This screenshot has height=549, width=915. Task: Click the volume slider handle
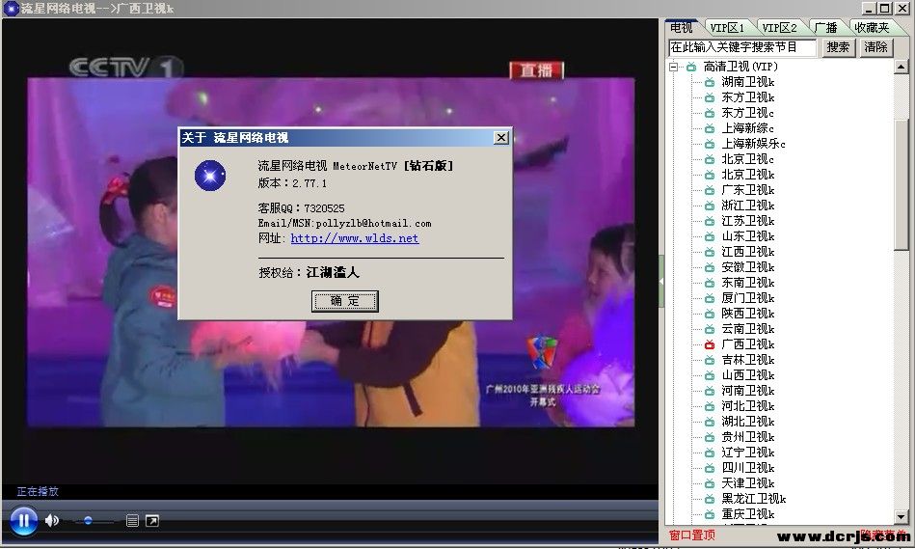[x=88, y=521]
